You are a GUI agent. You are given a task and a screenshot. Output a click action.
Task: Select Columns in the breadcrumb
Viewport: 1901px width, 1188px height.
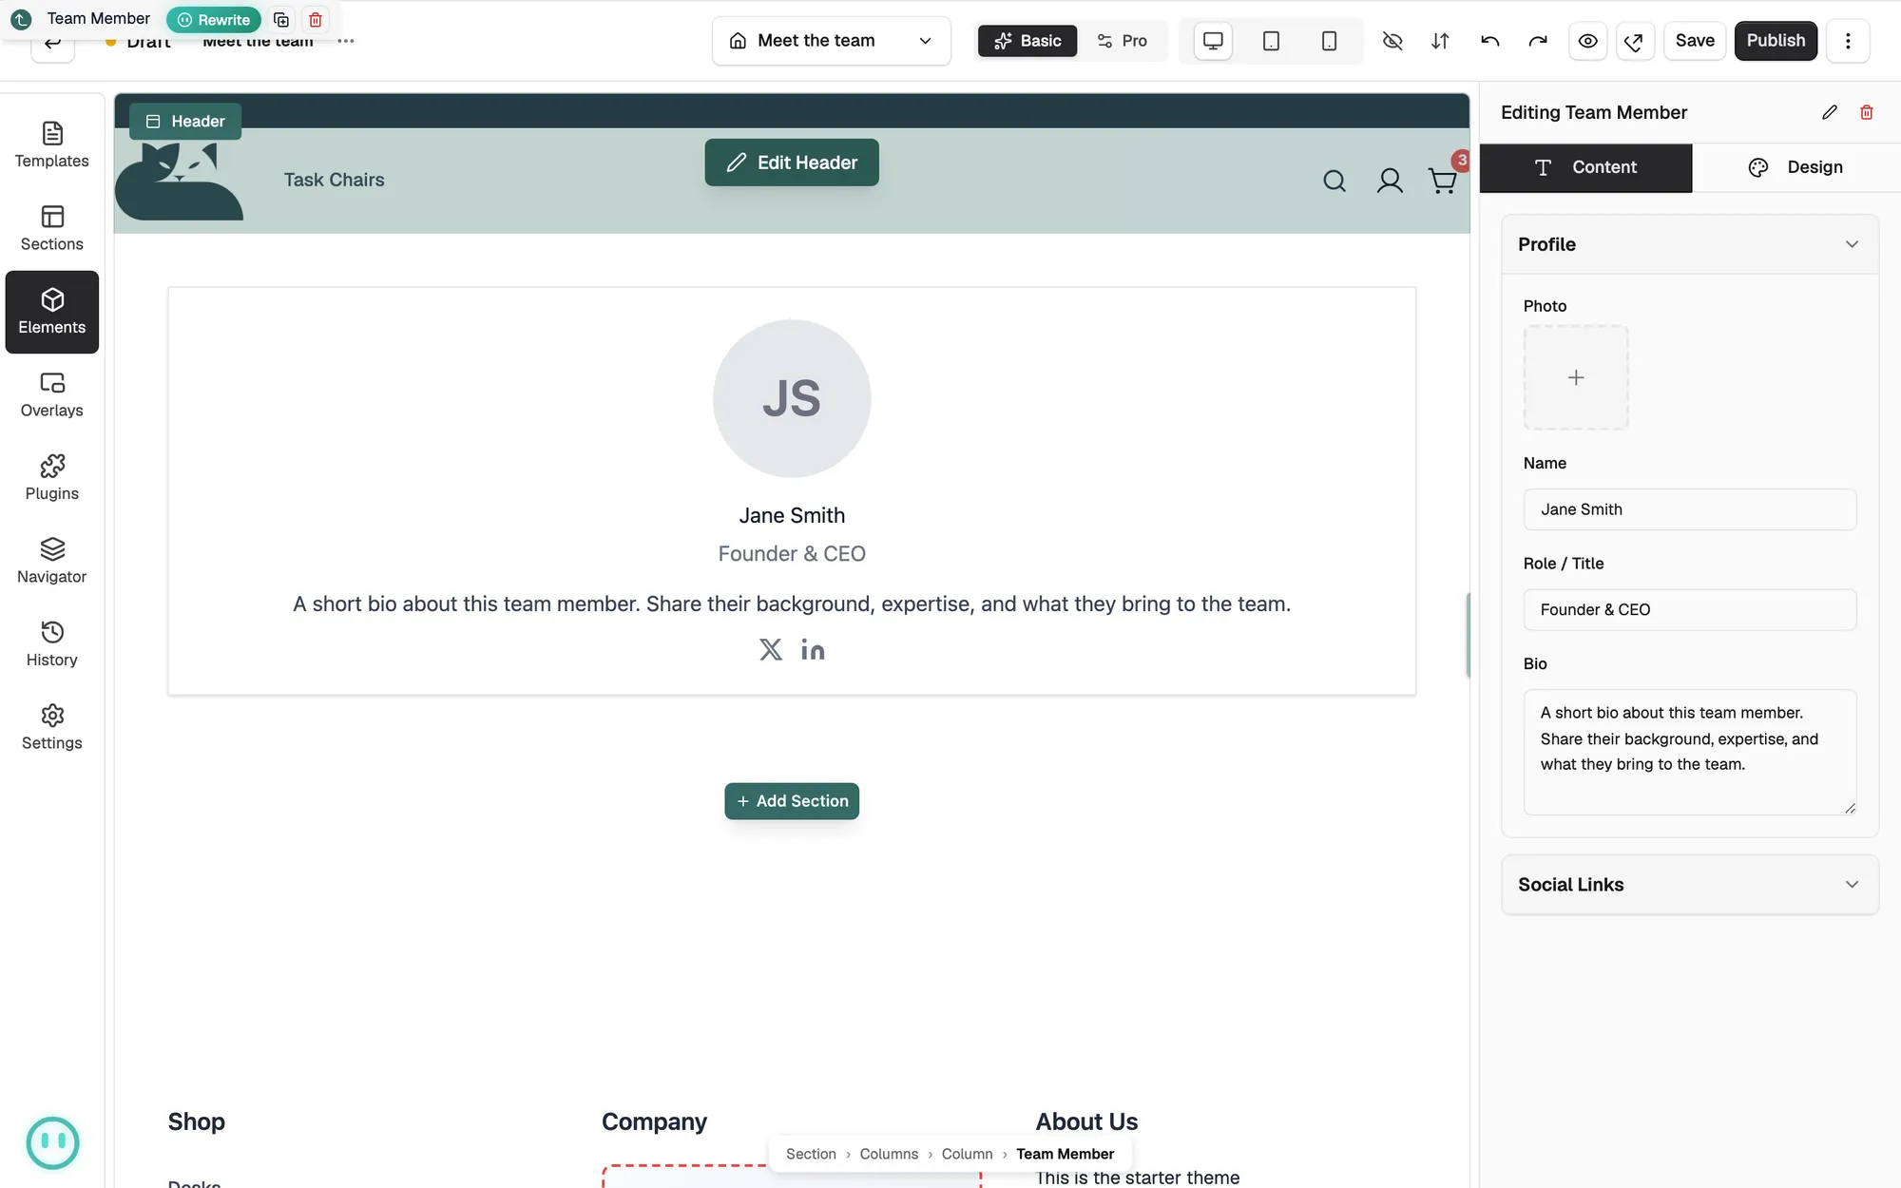pyautogui.click(x=889, y=1154)
